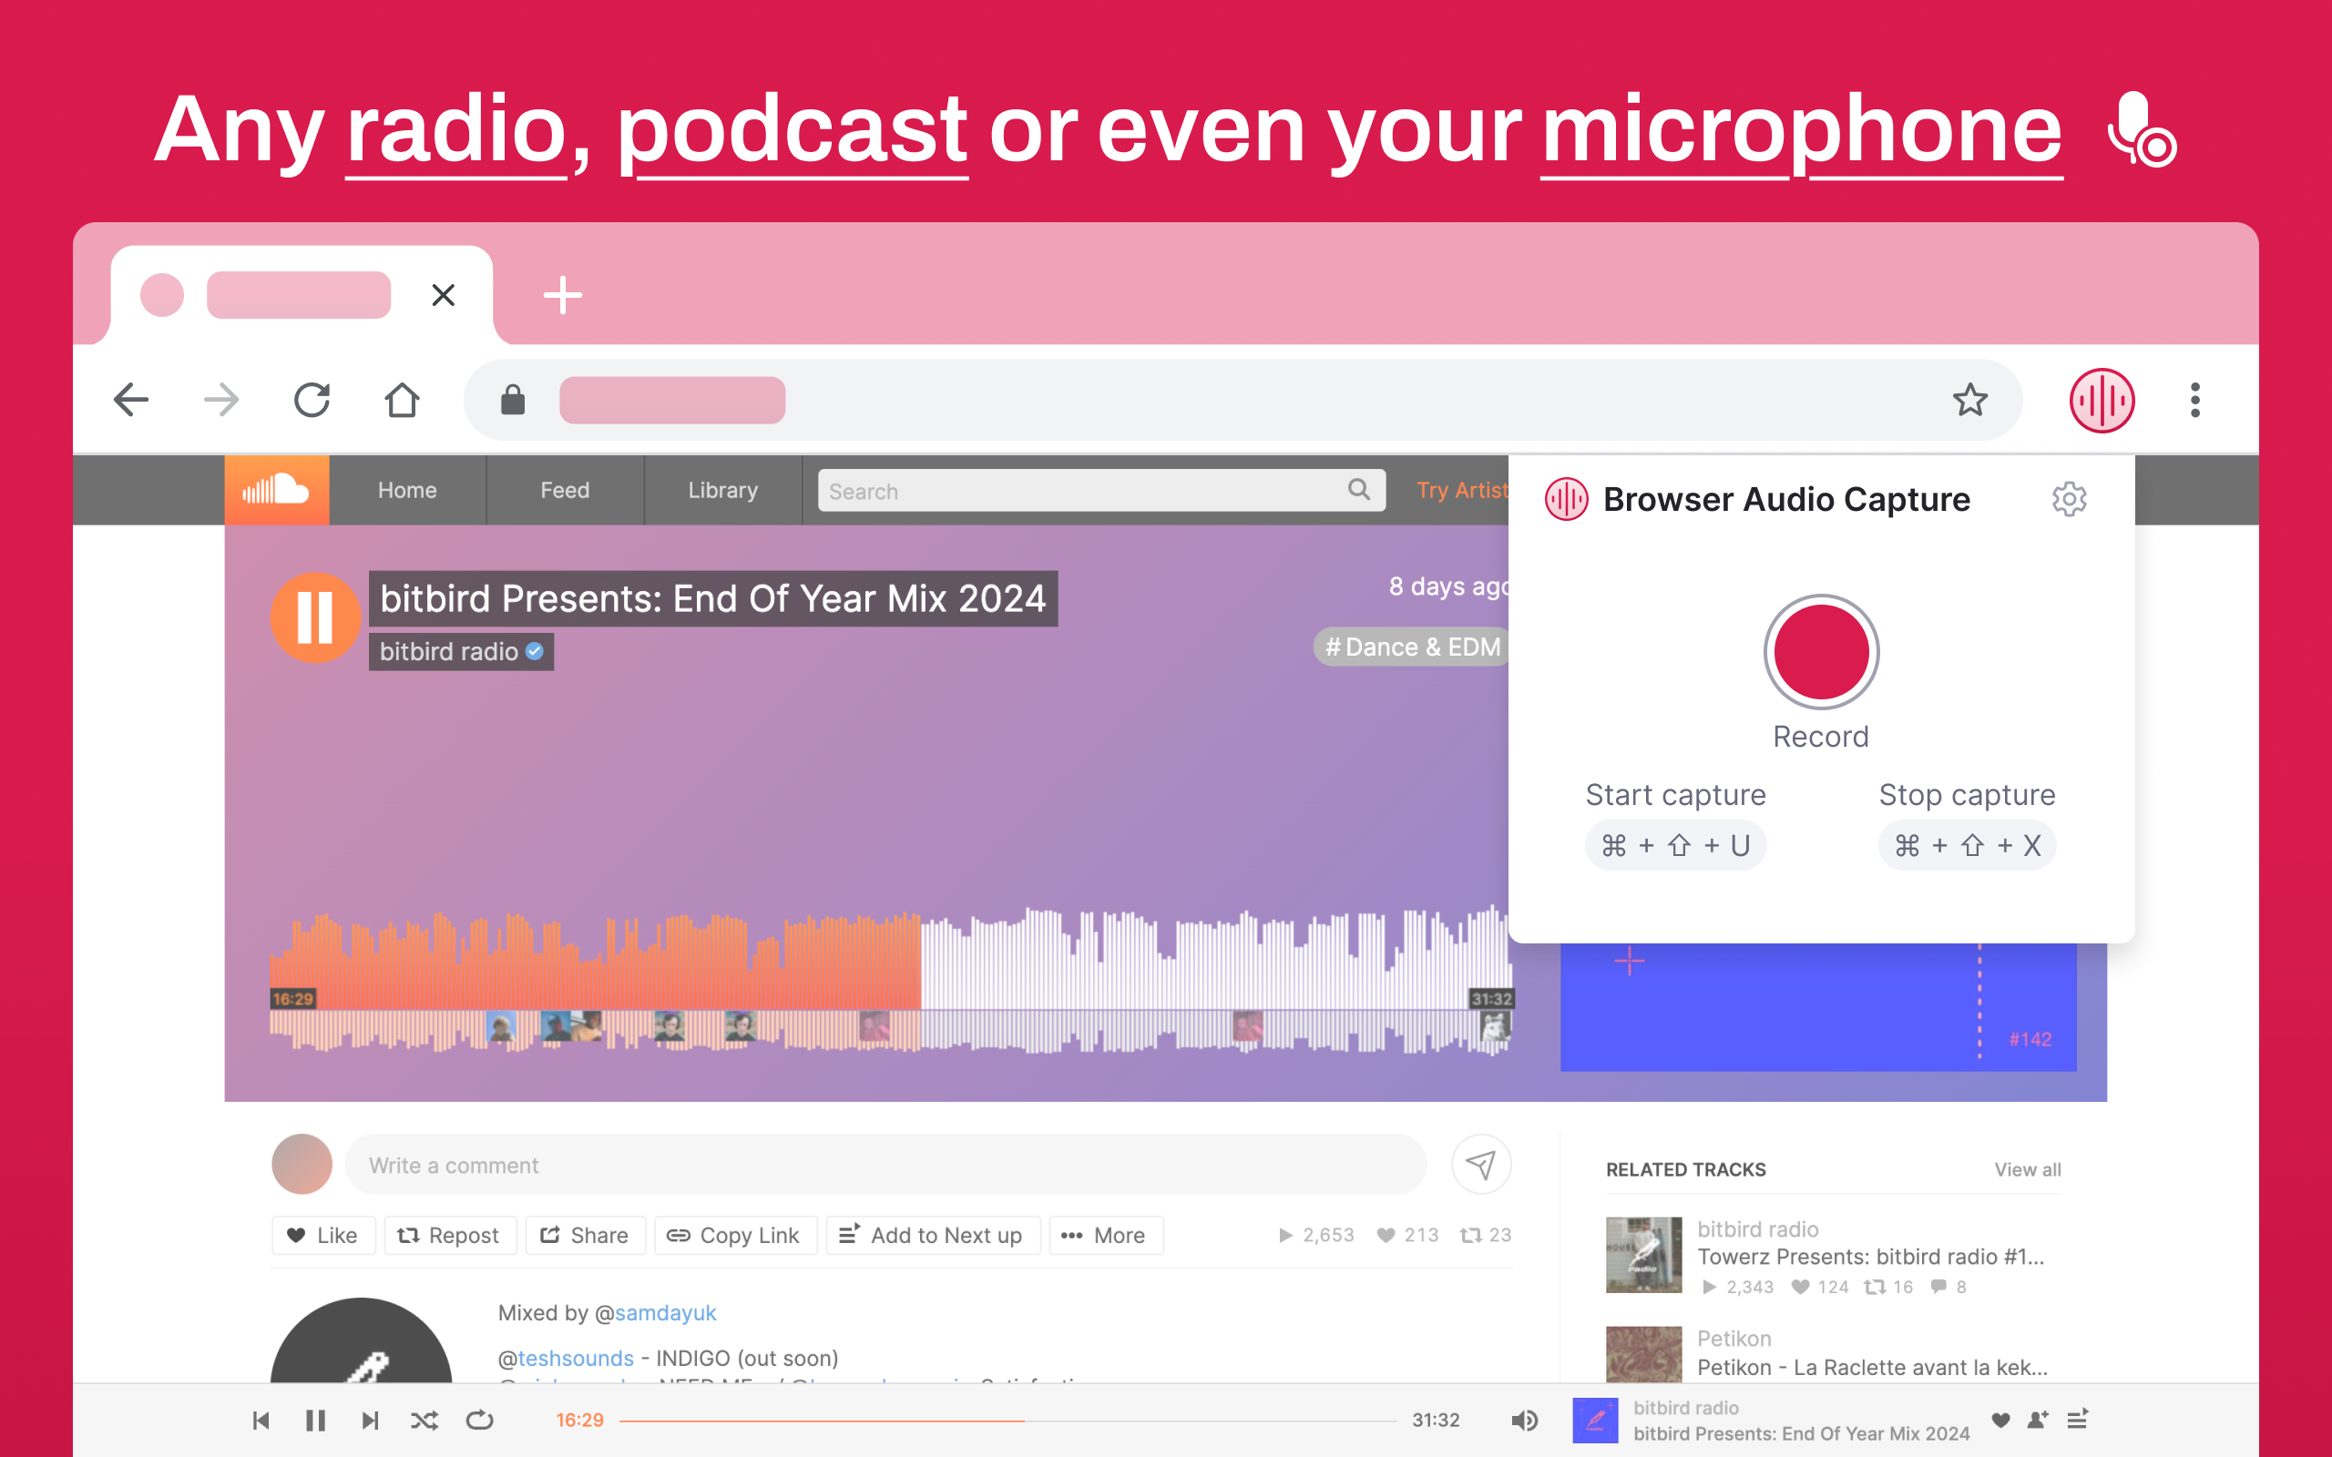Open the samdayuk profile link

(665, 1312)
